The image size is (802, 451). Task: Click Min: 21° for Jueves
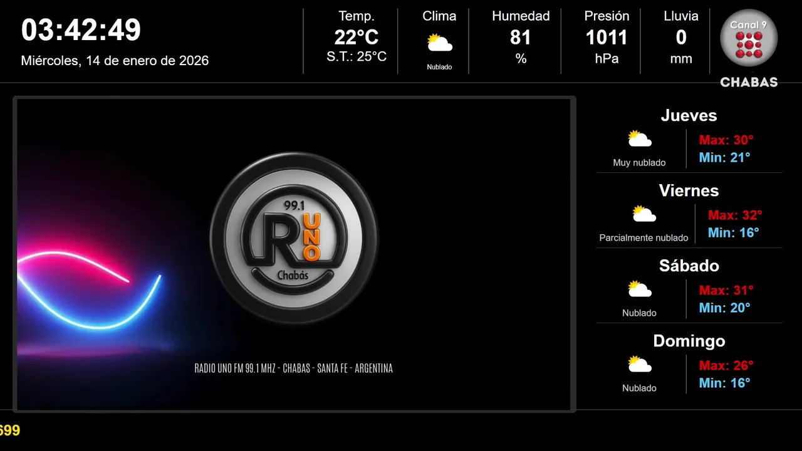(x=724, y=157)
